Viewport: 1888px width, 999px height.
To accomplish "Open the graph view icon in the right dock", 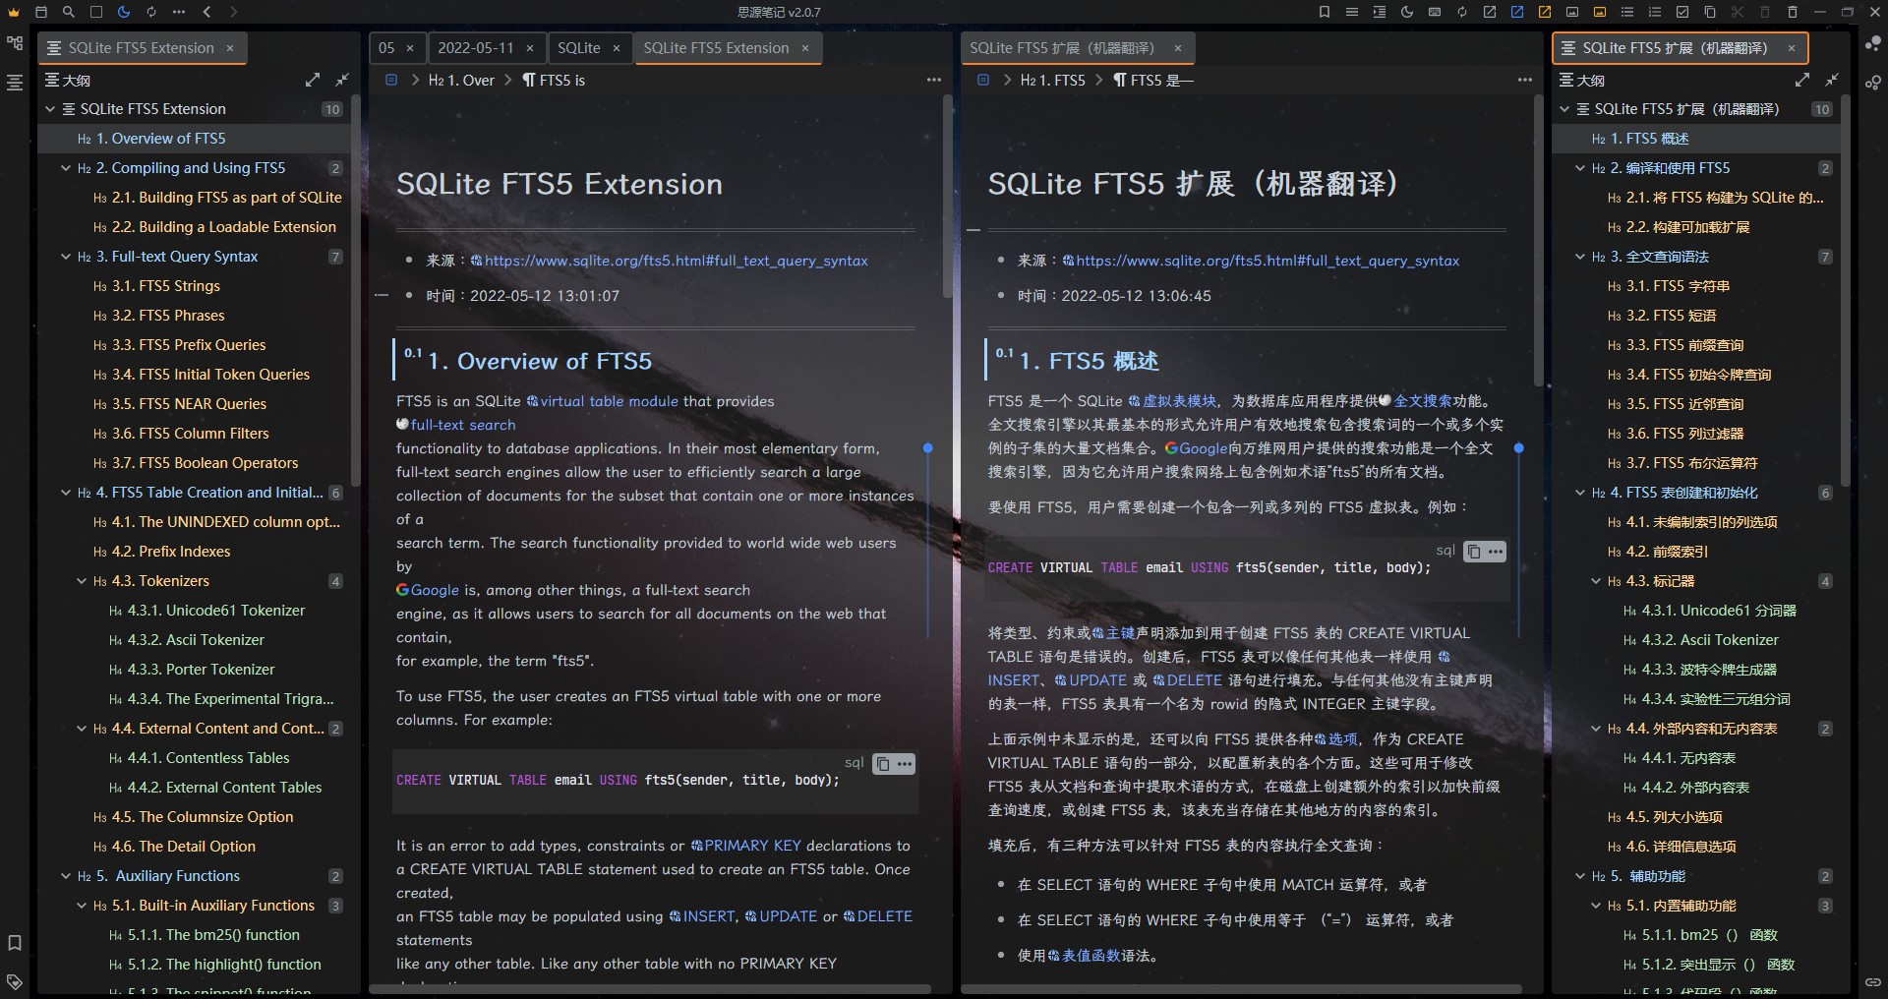I will click(1873, 44).
